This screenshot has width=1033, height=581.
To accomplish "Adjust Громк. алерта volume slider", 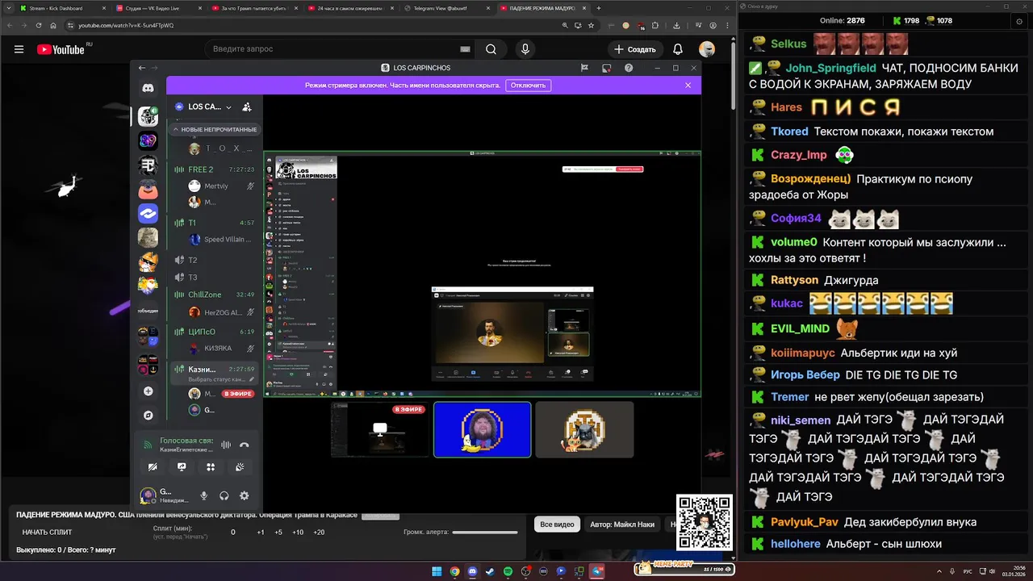I will [485, 532].
